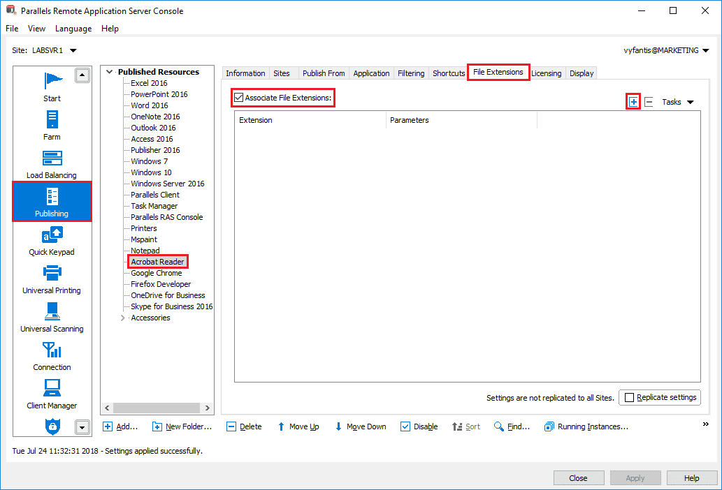Select Task Manager in the tree
The width and height of the screenshot is (722, 490).
pyautogui.click(x=154, y=206)
